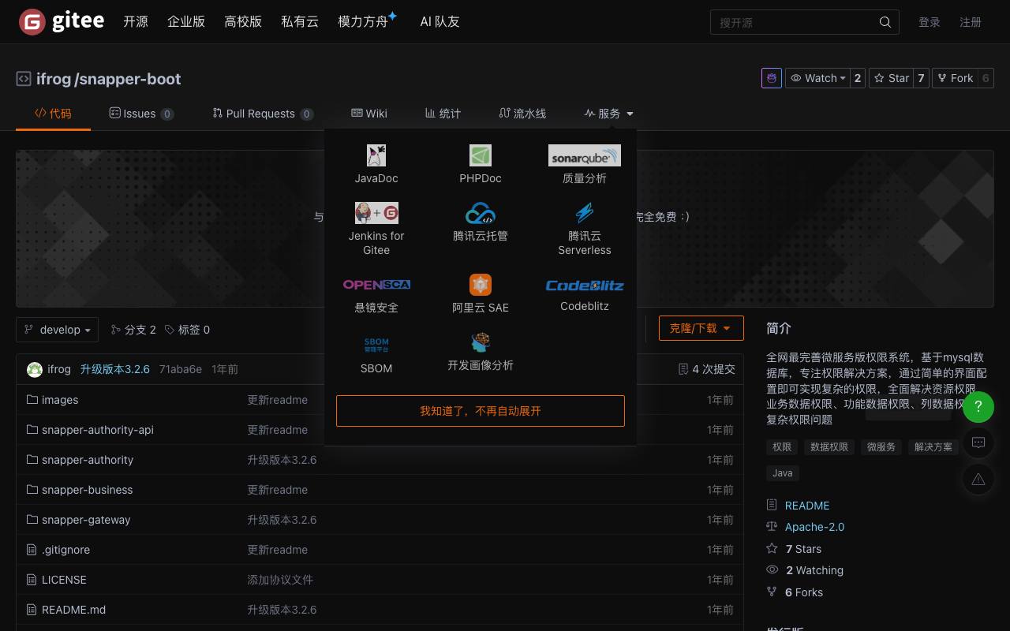Image resolution: width=1010 pixels, height=631 pixels.
Task: Open the 4 次提交 commits history
Action: (x=707, y=369)
